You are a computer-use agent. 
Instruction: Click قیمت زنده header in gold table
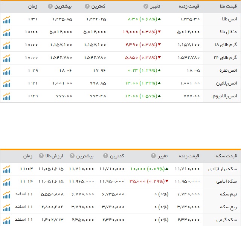tap(189, 6)
